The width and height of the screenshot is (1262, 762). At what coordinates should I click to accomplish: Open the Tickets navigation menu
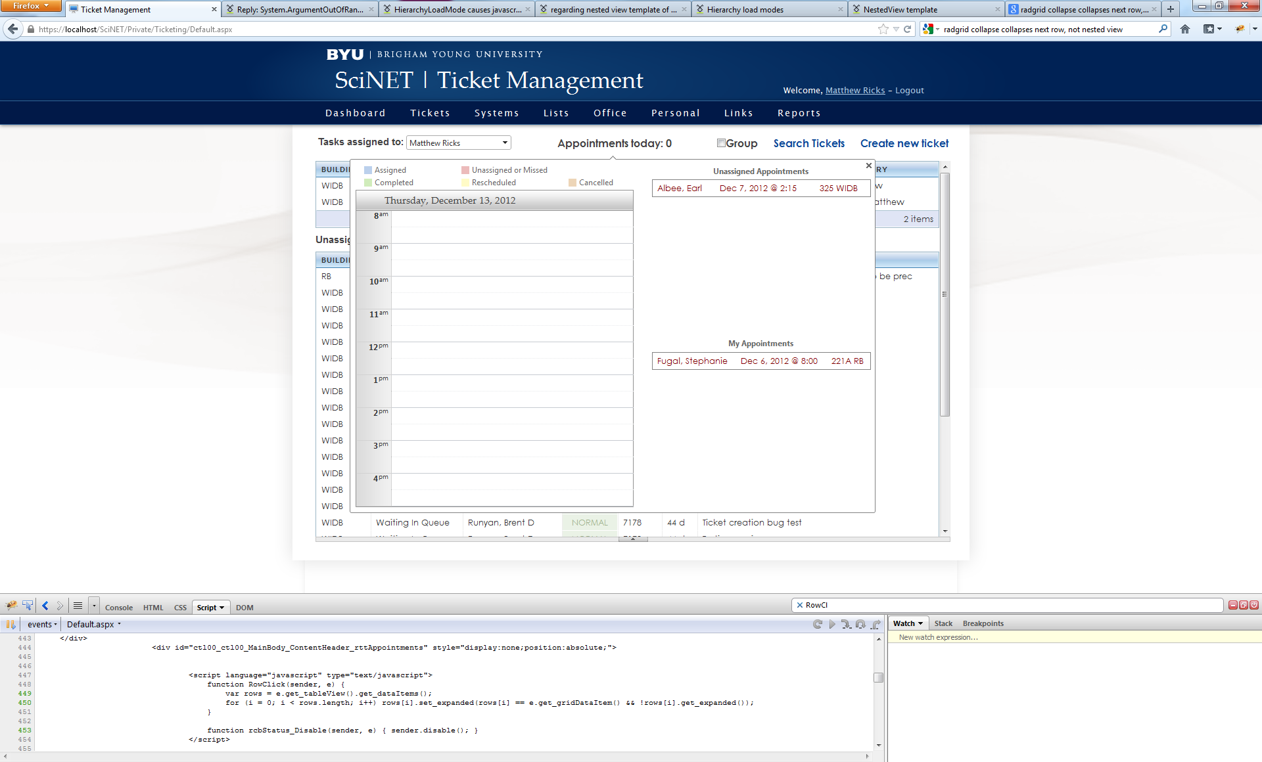point(430,113)
